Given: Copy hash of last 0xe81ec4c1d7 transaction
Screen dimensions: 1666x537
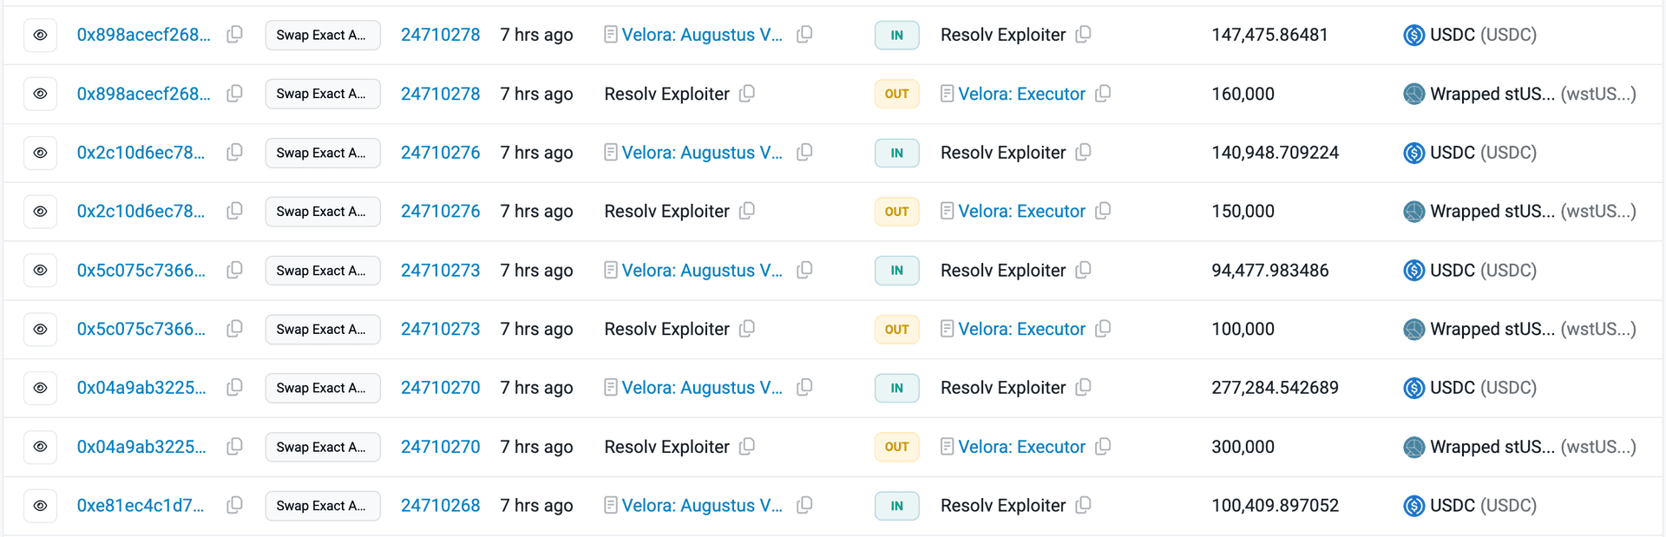Looking at the screenshot, I should click(234, 506).
